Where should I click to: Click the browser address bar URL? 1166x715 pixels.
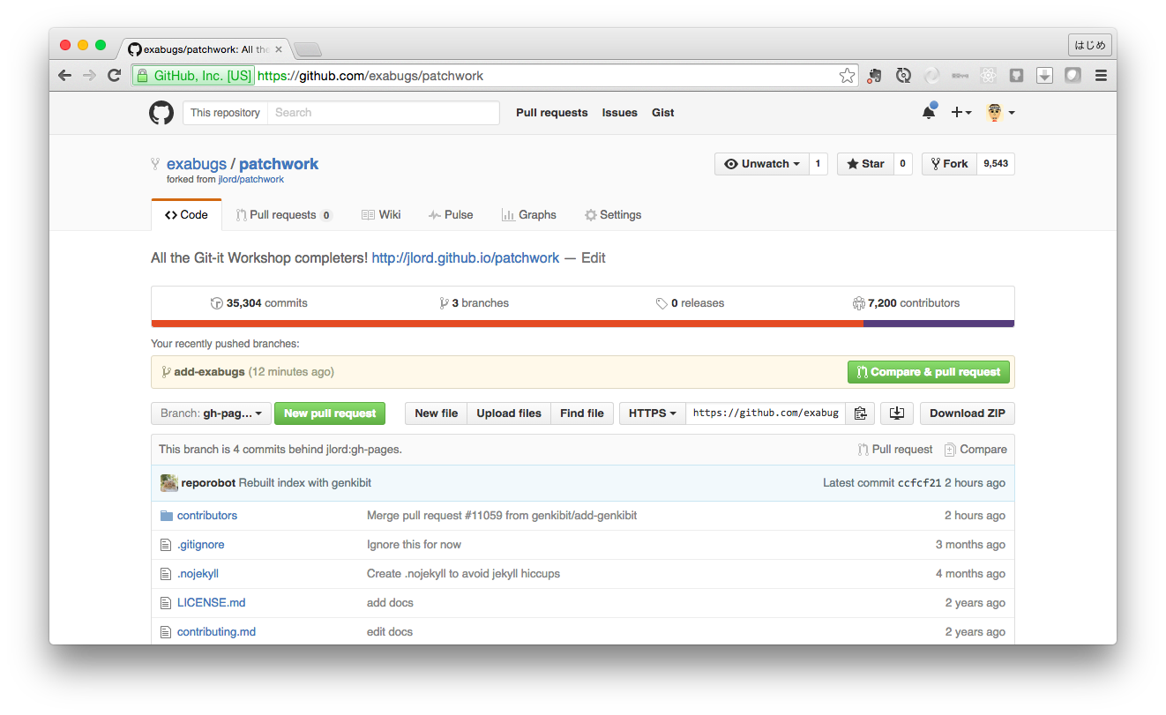point(370,76)
